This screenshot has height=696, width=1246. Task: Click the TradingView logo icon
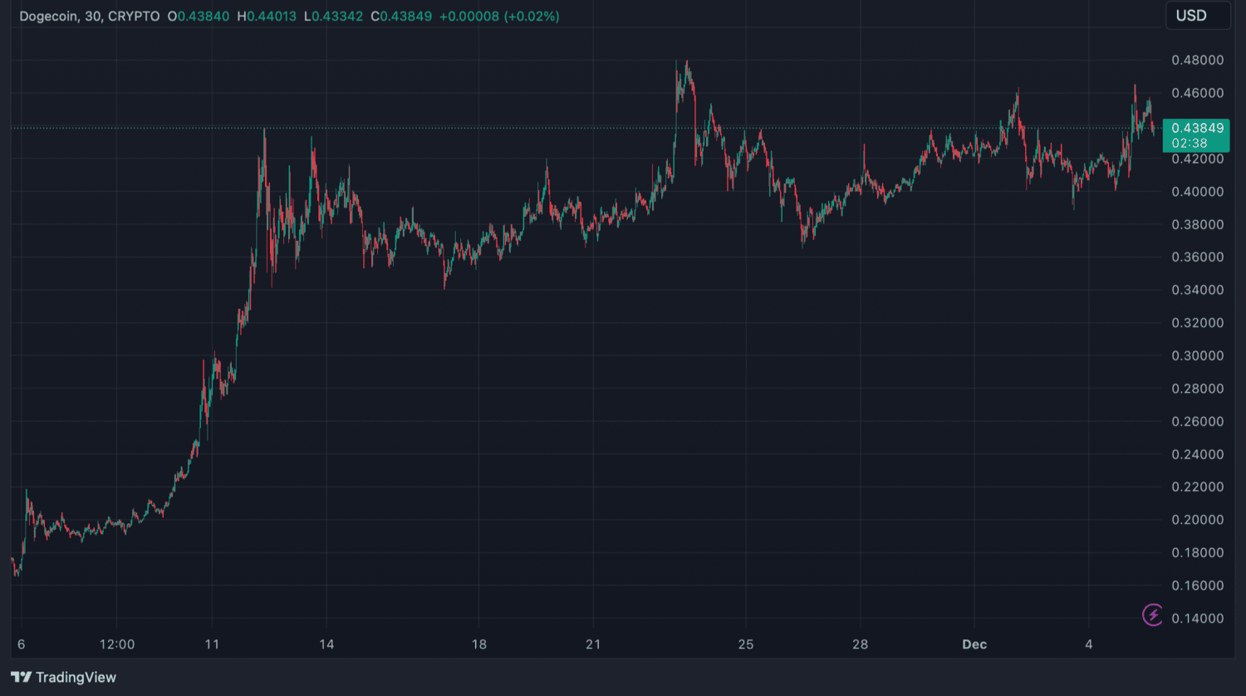click(x=22, y=678)
